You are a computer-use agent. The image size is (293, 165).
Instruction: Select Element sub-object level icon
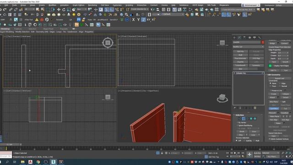coord(255,119)
